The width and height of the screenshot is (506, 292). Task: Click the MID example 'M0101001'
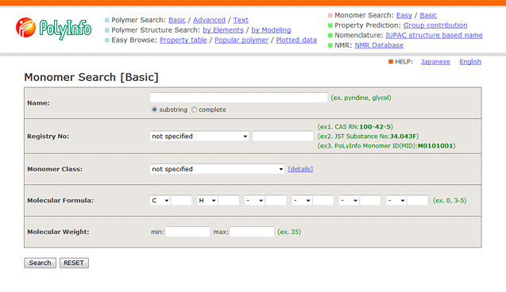(x=435, y=146)
